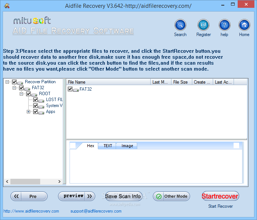Select the LOST FIL tree label

pos(54,100)
